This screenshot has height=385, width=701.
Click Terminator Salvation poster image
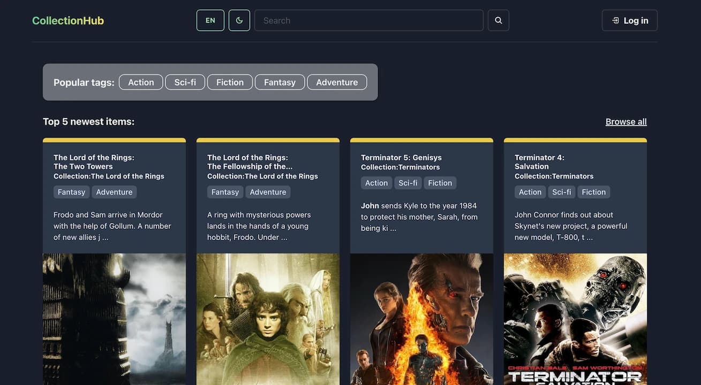click(x=575, y=319)
